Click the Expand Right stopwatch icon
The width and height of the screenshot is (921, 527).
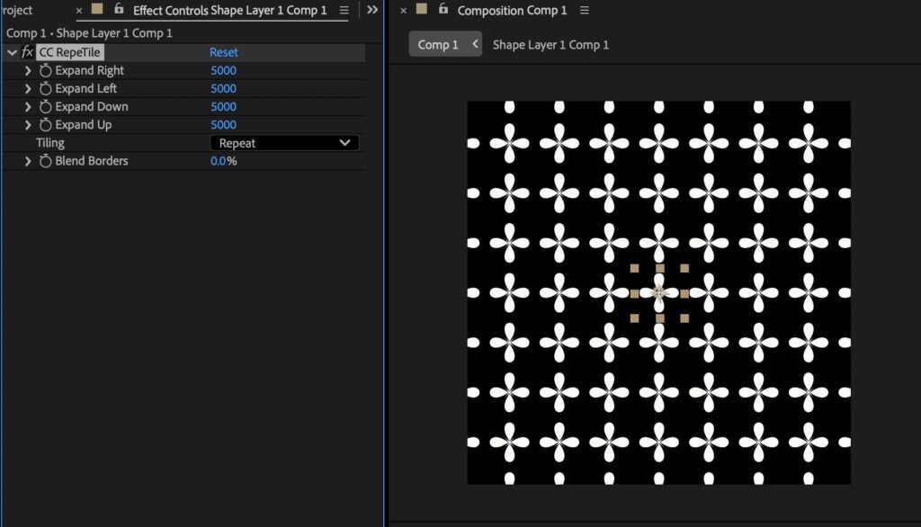45,70
